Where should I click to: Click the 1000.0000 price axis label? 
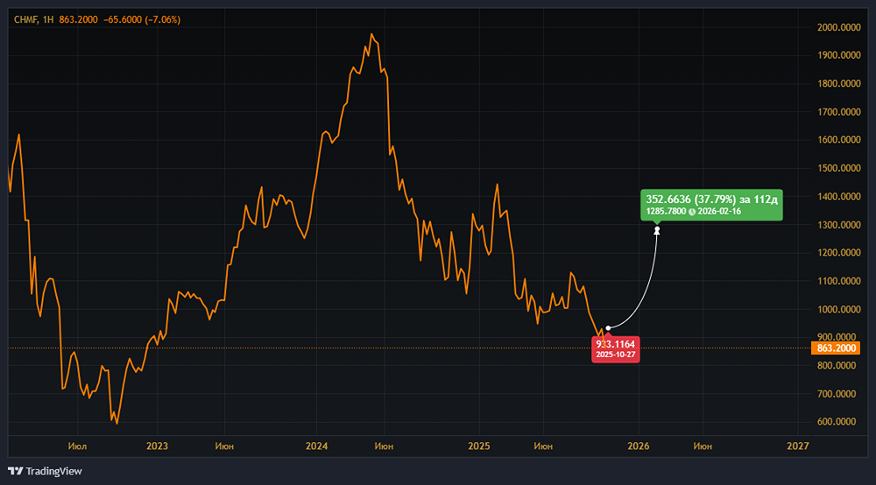pyautogui.click(x=838, y=309)
